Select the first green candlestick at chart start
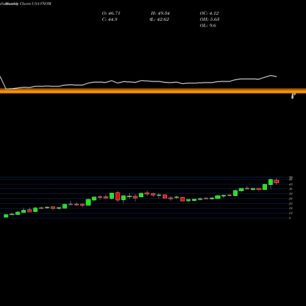Viewport: 306px width, 306px height. point(6,216)
